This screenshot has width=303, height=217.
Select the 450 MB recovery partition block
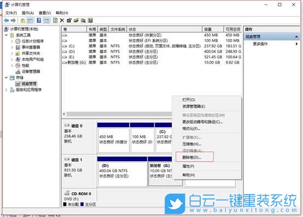[x=113, y=138]
